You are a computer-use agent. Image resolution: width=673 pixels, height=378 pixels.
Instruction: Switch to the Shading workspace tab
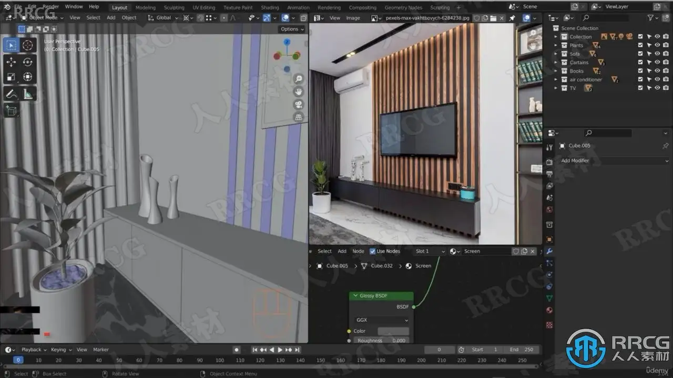tap(270, 7)
